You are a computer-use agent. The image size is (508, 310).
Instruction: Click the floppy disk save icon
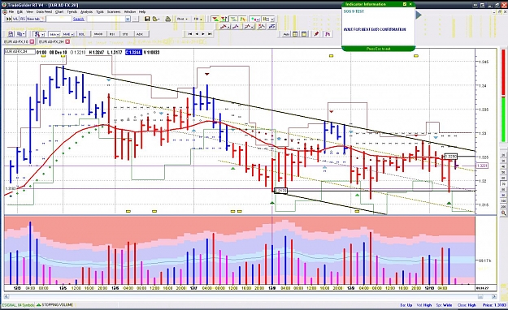[147, 19]
